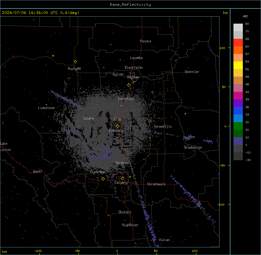This screenshot has height=255, width=261.
Task: Click the yellow diamond marker below Cochrane
Action: 103,179
